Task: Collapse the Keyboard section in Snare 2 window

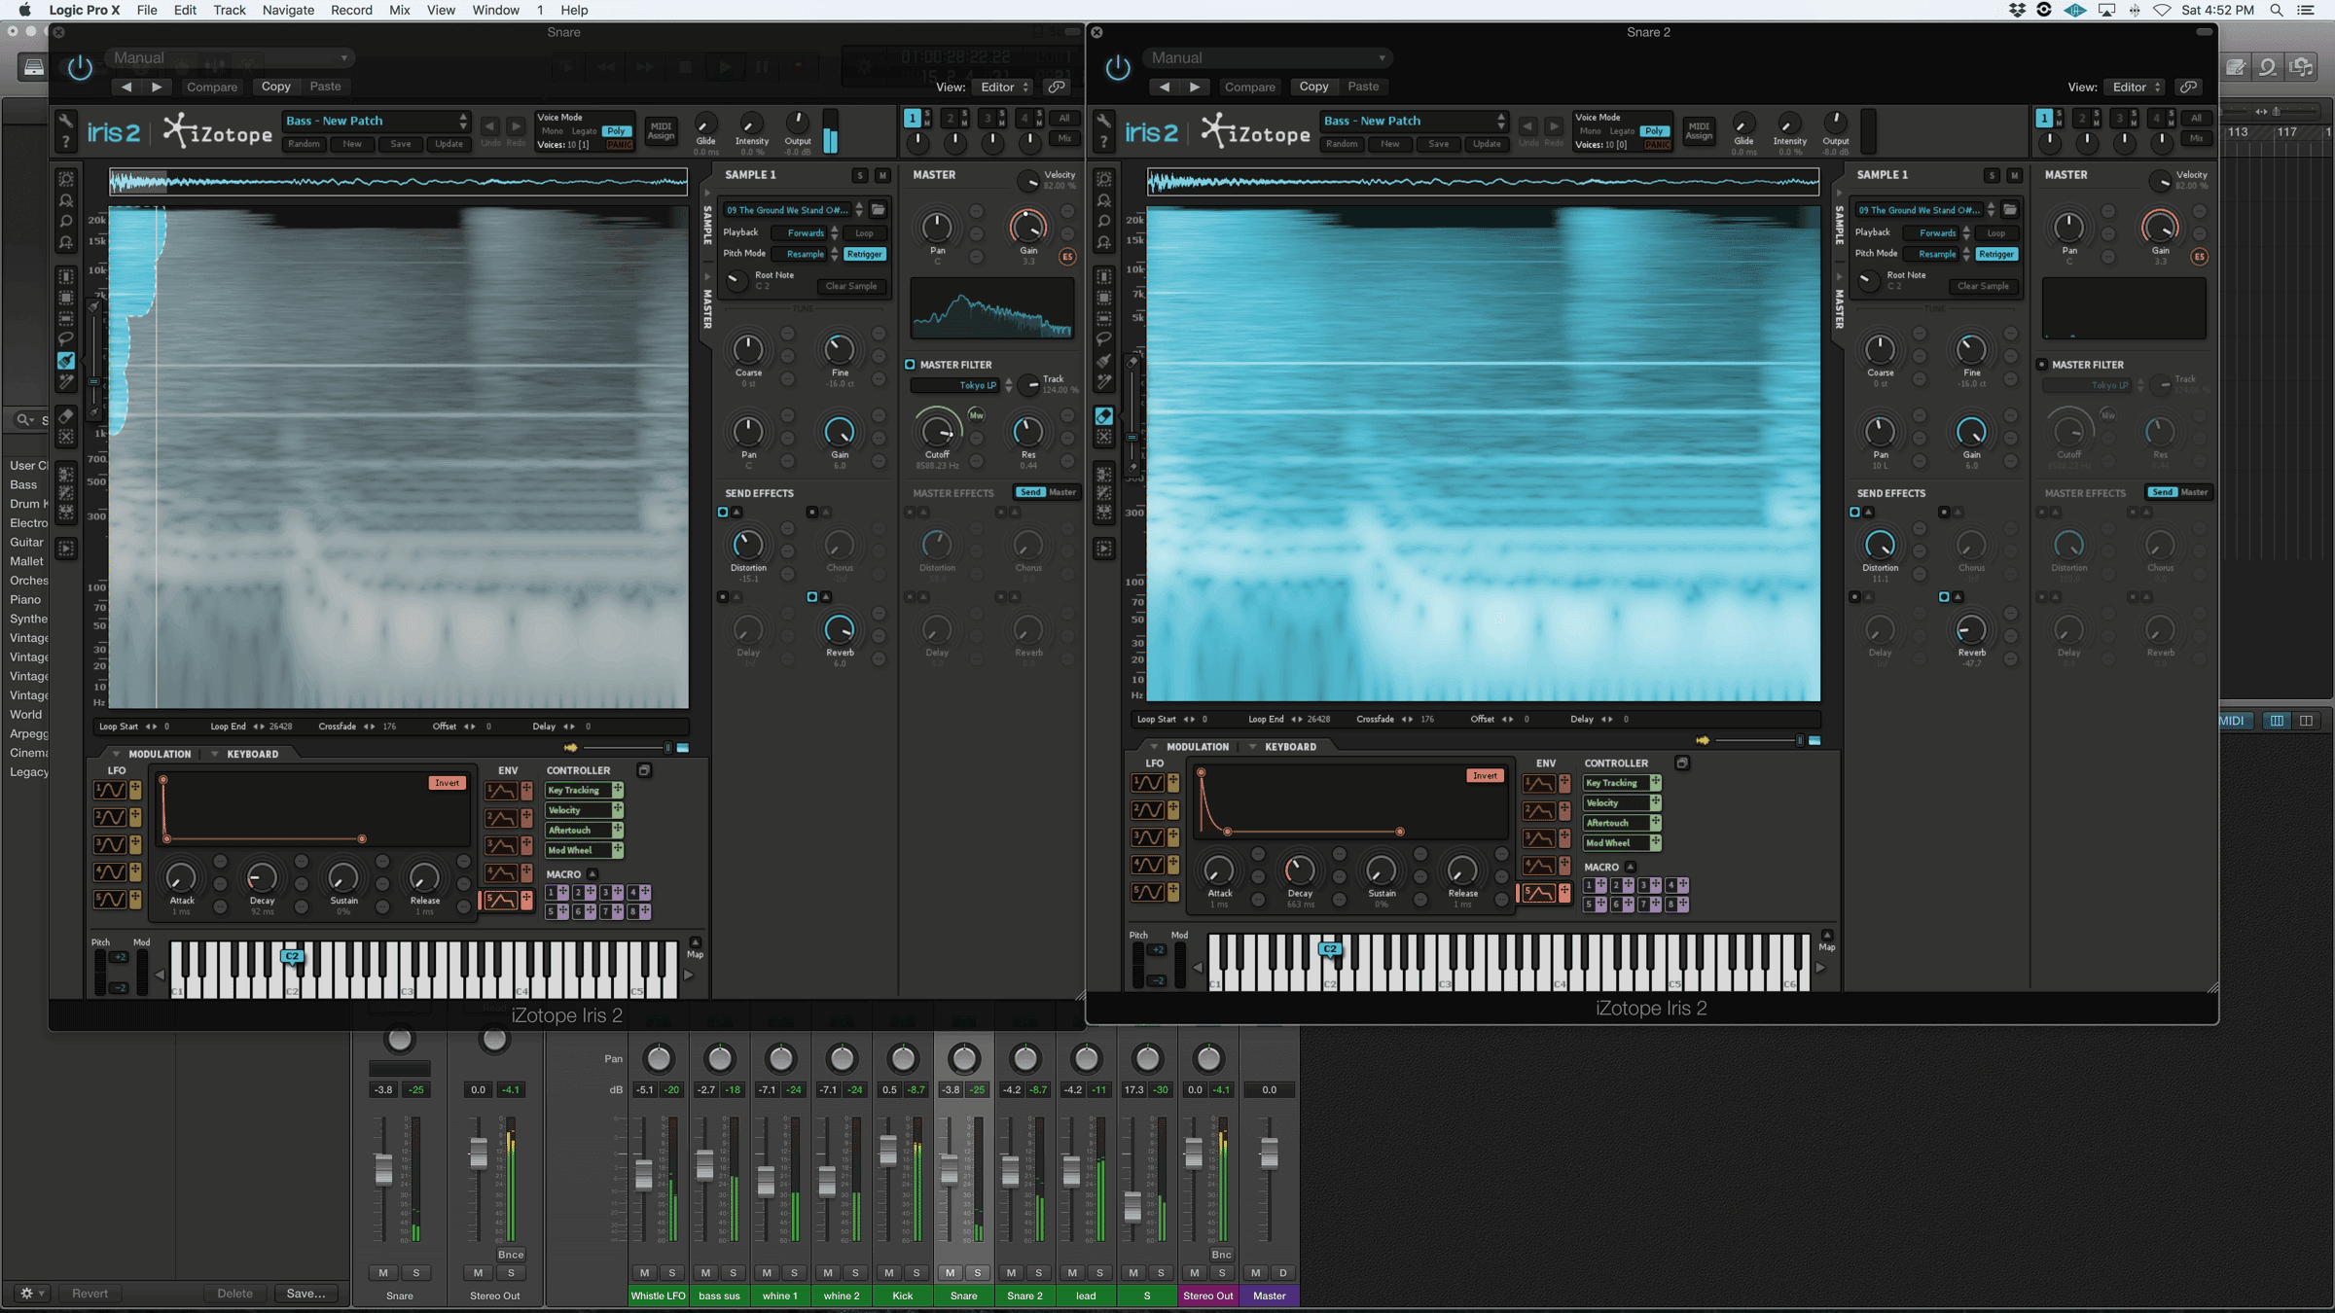Action: pos(1252,747)
